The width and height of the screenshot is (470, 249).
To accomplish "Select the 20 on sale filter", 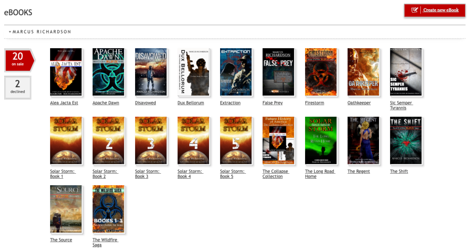I will click(x=18, y=60).
